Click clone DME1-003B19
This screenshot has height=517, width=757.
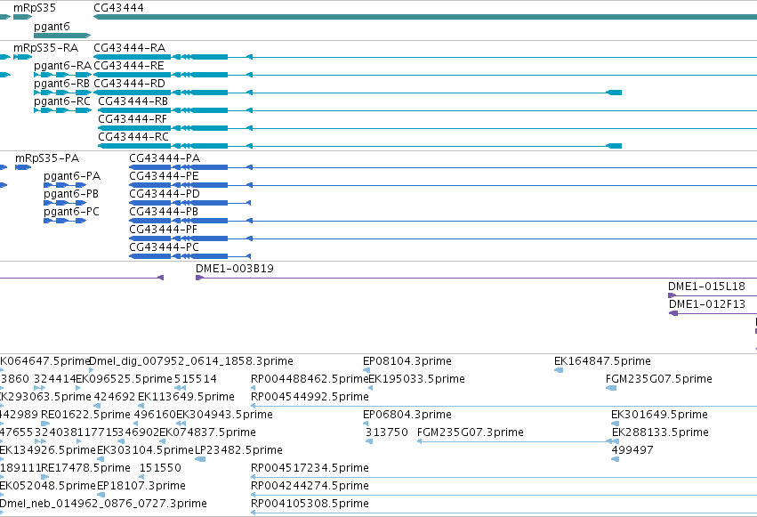[235, 269]
